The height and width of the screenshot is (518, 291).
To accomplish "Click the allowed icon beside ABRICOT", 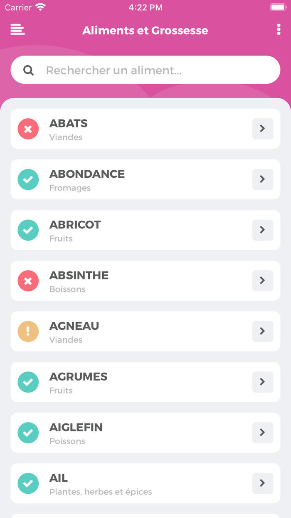I will point(28,230).
